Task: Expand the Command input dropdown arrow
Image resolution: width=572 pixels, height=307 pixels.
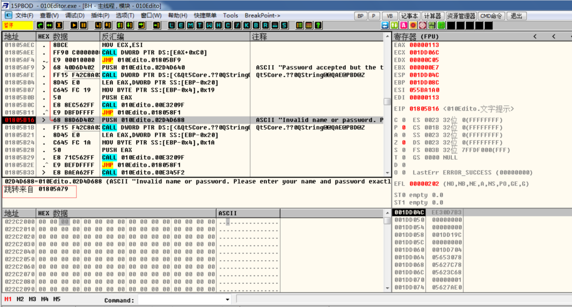Action: tap(227, 300)
